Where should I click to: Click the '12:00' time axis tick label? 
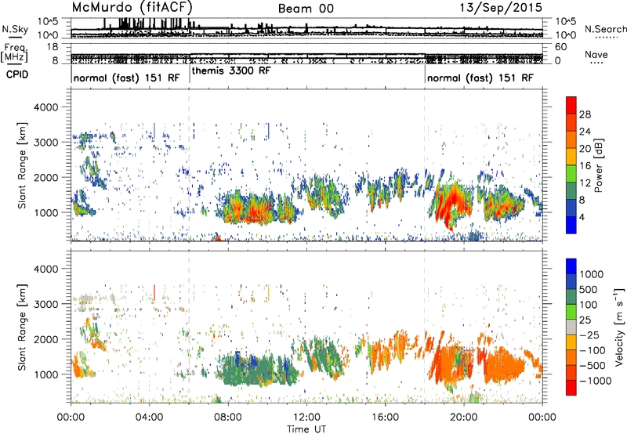click(306, 418)
